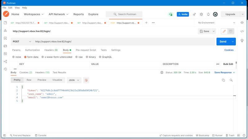
Task: Switch to the Authorization tab
Action: pyautogui.click(x=33, y=50)
